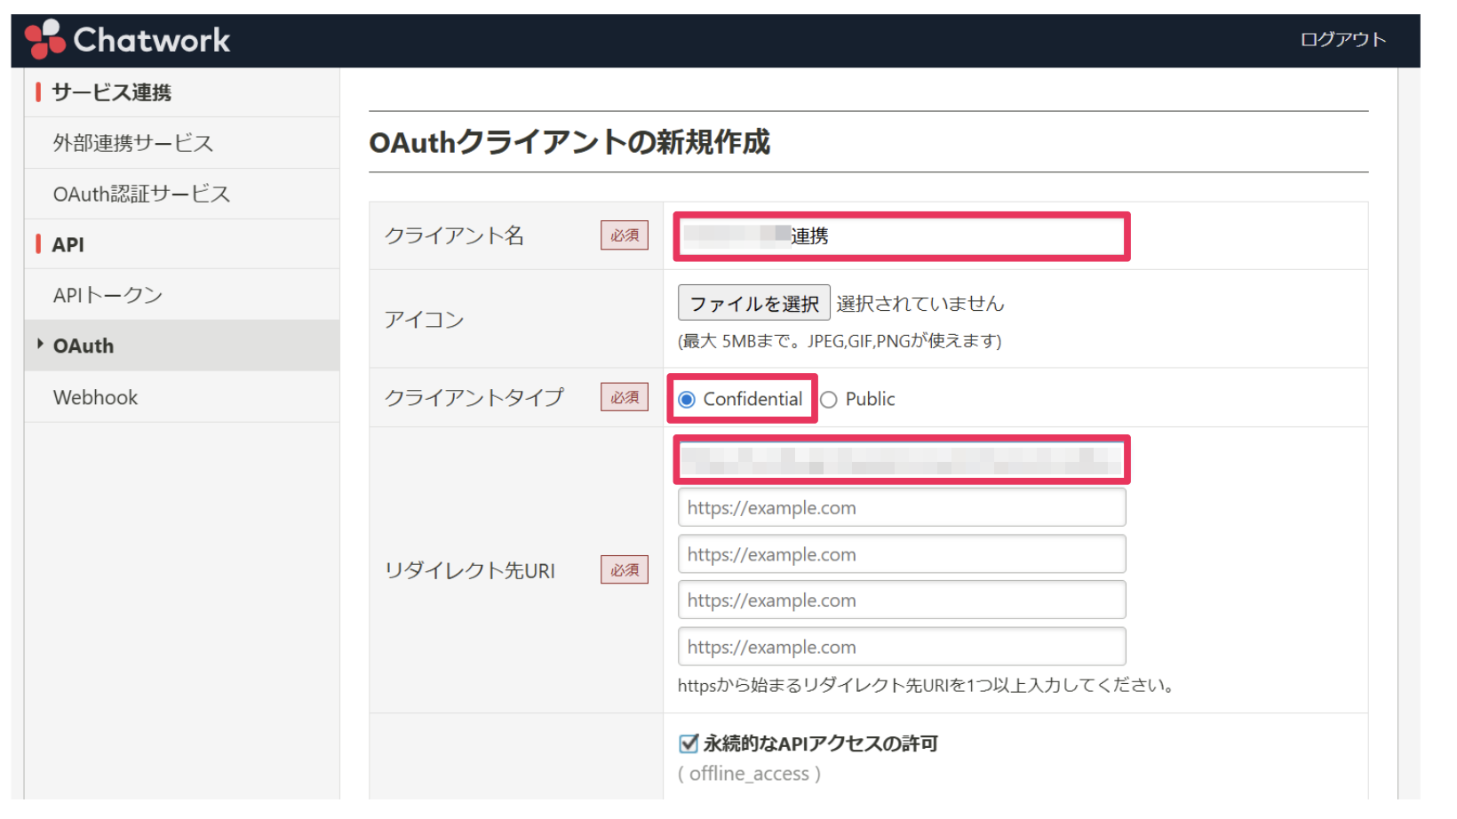
Task: Open the Webhook sidebar item
Action: tap(182, 397)
